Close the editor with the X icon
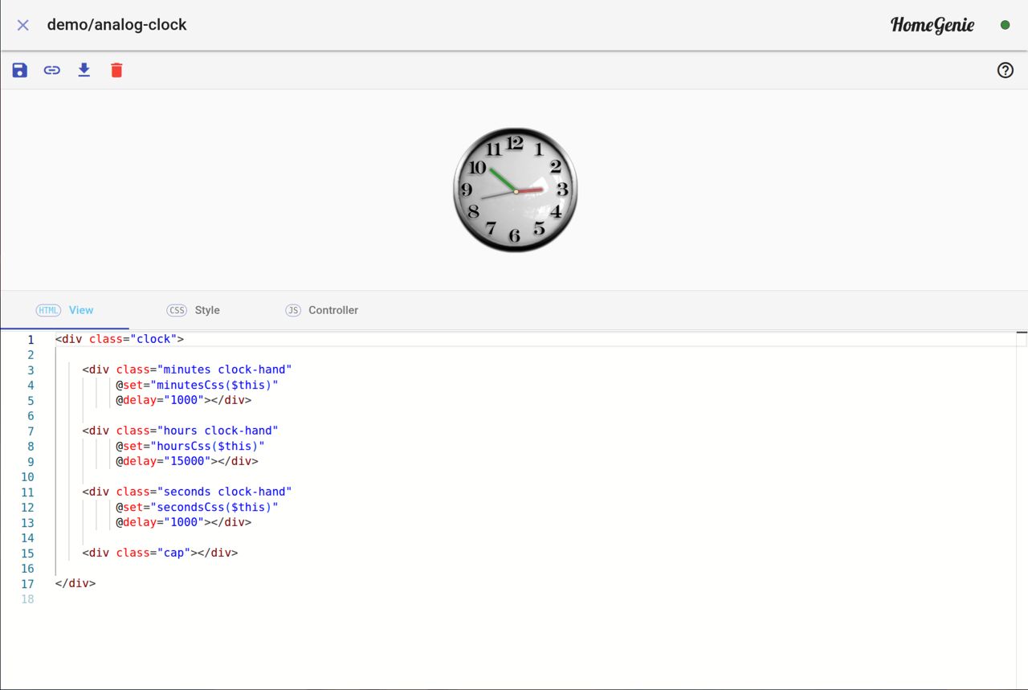Screen dimensions: 1028x690 point(23,25)
